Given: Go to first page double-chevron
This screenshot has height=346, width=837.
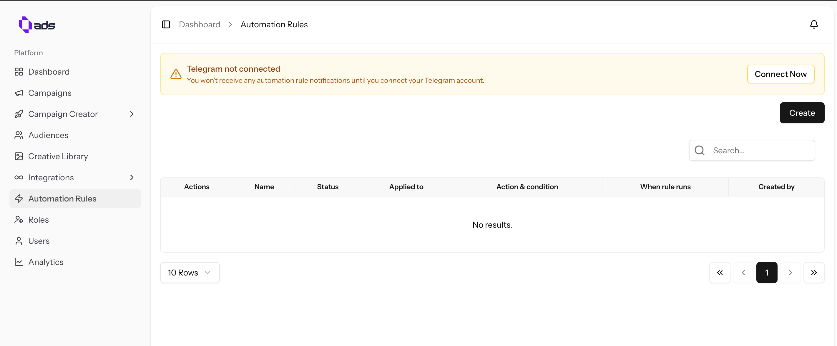Looking at the screenshot, I should pyautogui.click(x=720, y=272).
